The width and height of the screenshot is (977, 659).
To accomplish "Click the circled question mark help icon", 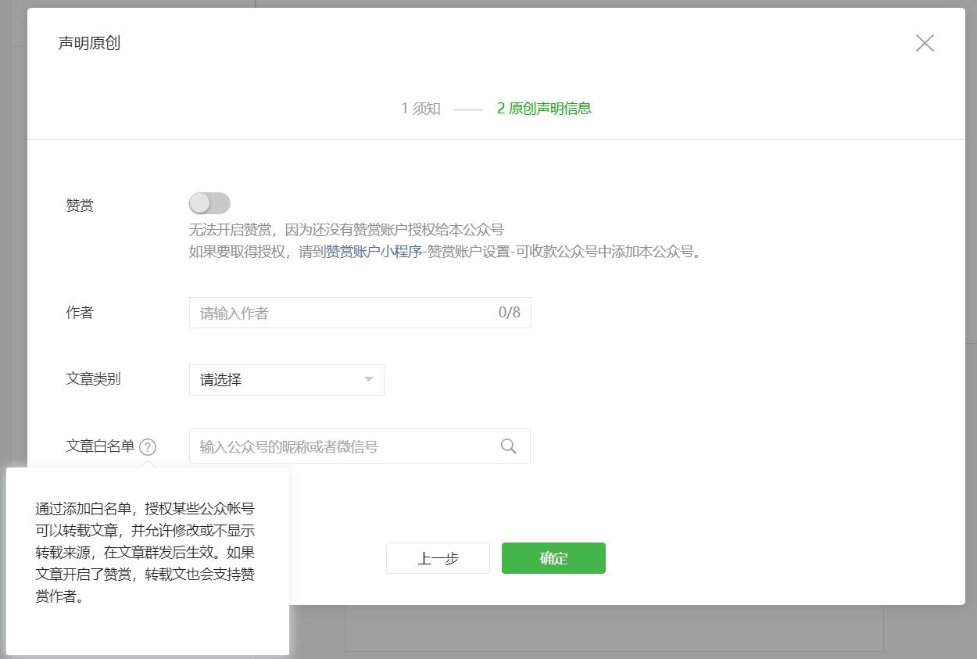I will tap(149, 446).
